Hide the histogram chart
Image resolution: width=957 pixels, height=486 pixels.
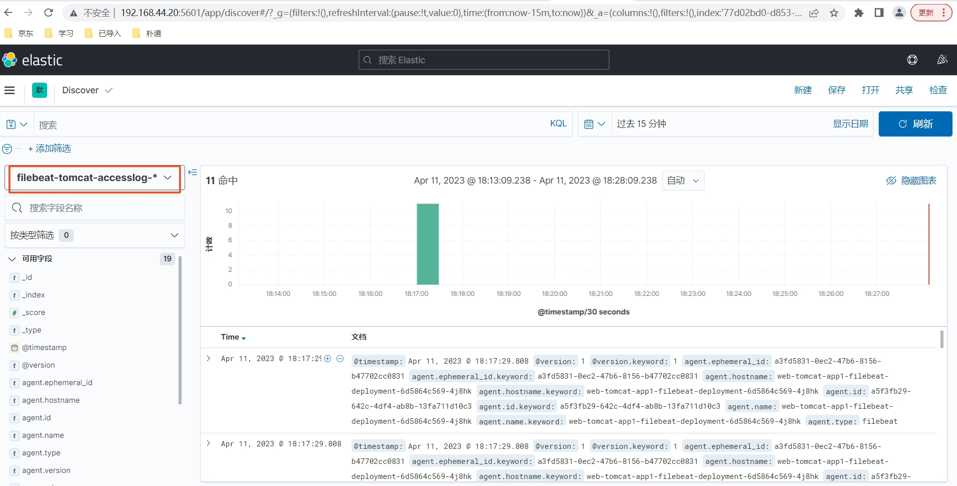[x=911, y=181]
